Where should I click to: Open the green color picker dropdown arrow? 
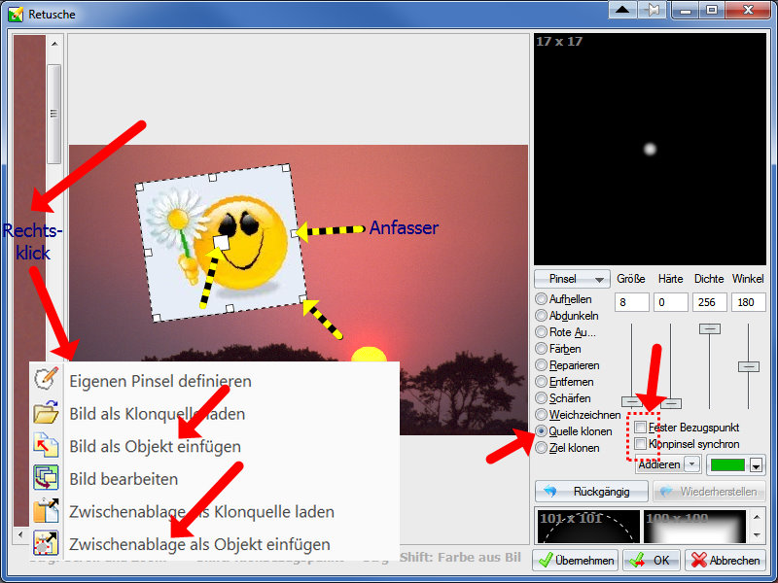click(x=756, y=466)
